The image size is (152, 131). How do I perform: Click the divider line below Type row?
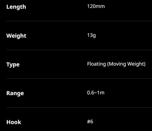[x=79, y=78]
